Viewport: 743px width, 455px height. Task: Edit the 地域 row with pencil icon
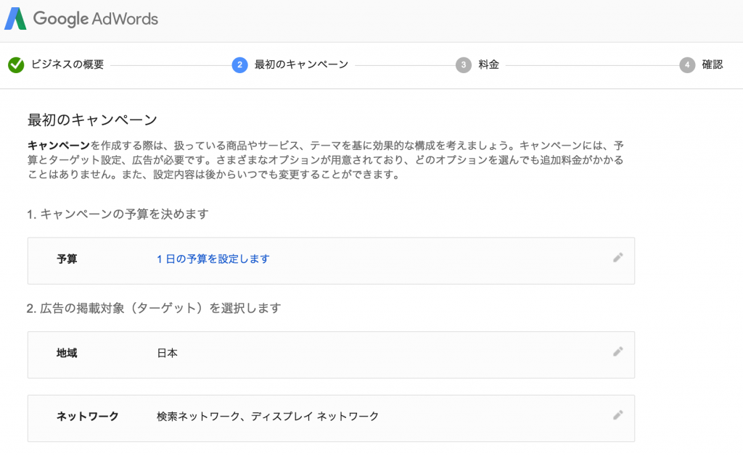click(x=618, y=351)
